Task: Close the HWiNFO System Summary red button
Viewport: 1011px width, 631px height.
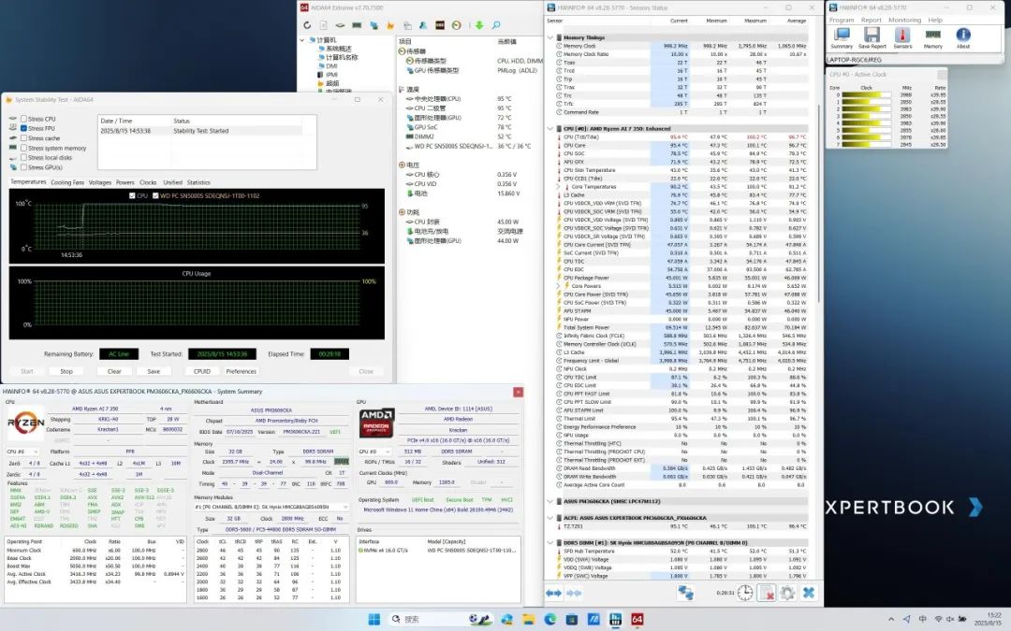Action: tap(518, 392)
